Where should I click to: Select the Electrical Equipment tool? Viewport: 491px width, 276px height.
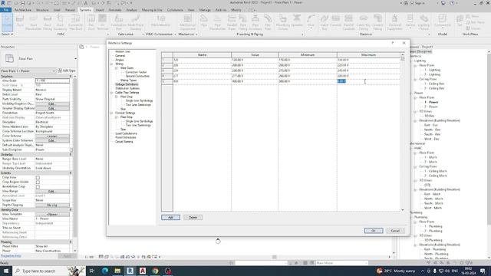pyautogui.click(x=394, y=21)
